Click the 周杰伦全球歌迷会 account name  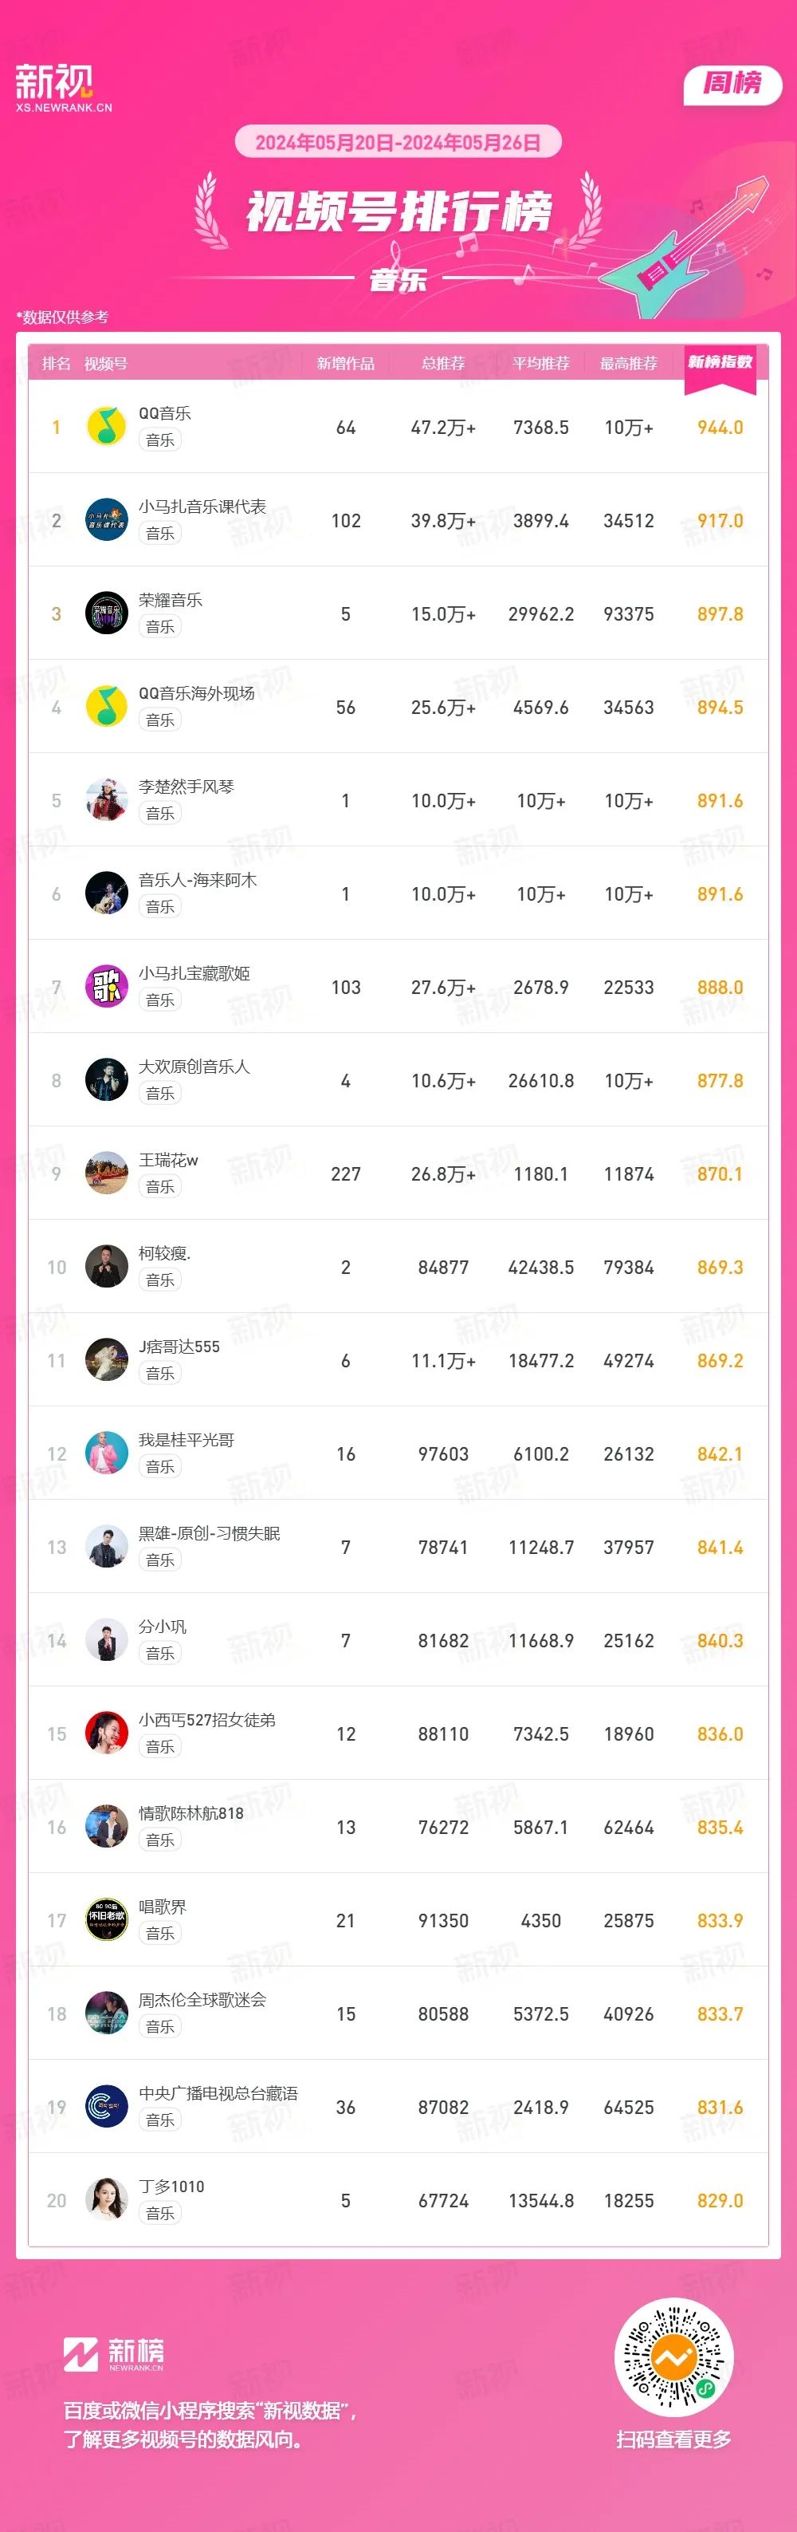(x=202, y=1999)
